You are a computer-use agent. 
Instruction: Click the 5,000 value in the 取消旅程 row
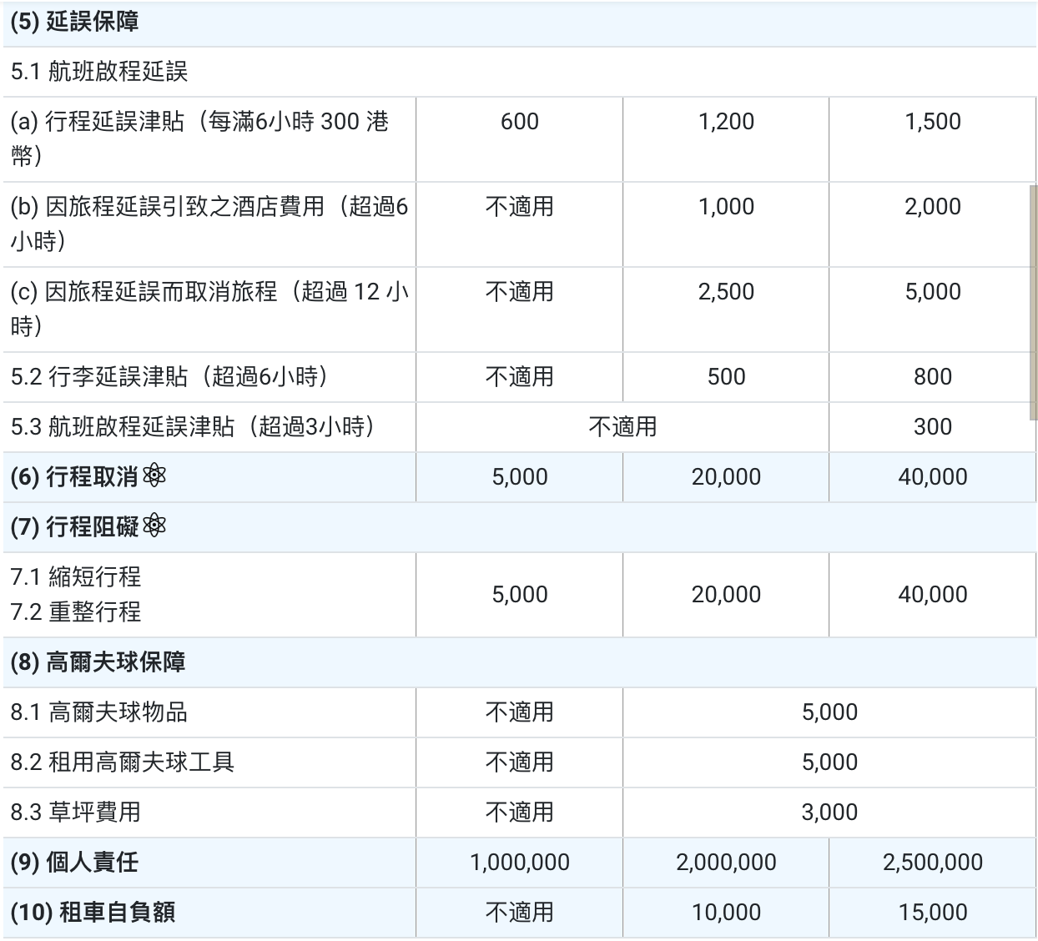tap(933, 292)
